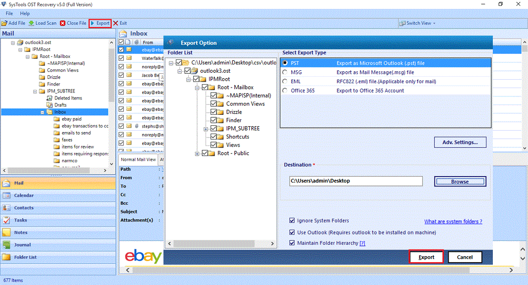Viewport: 528px width, 285px height.
Task: Select Common Views folder in left mail tree
Action: (x=62, y=70)
